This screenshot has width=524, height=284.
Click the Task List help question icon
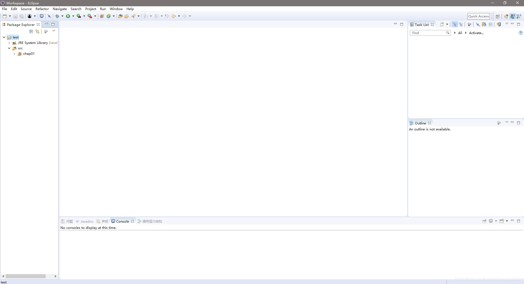pyautogui.click(x=521, y=33)
